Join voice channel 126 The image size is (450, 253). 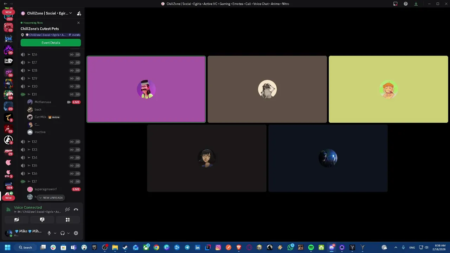click(x=51, y=54)
